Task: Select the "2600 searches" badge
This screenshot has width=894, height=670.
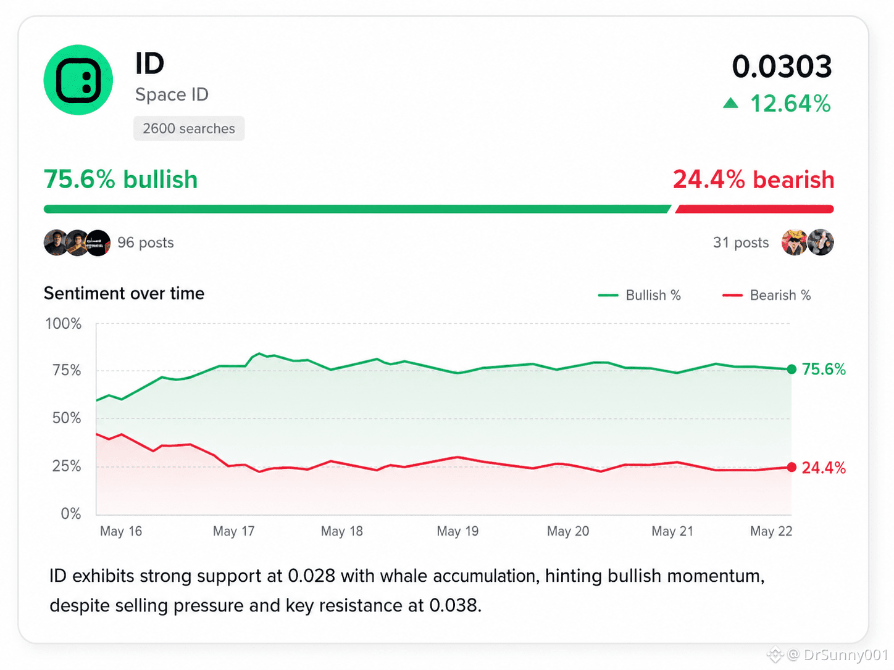Action: 189,128
